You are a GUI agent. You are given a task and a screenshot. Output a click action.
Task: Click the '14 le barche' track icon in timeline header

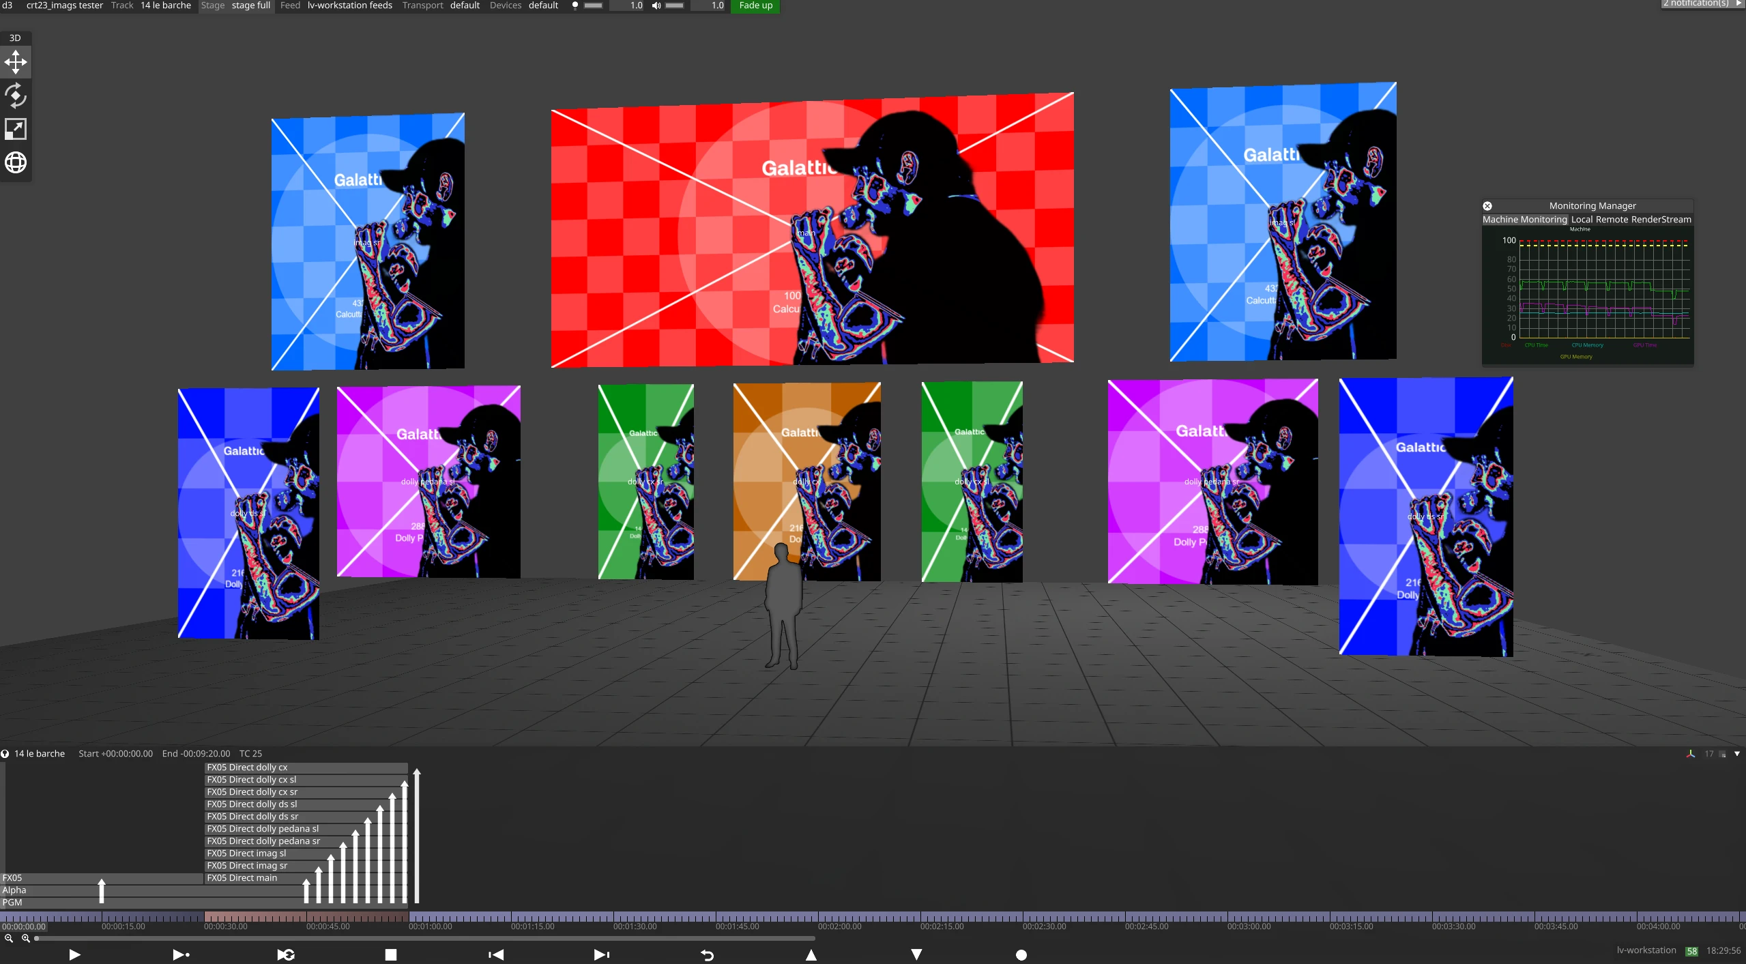pyautogui.click(x=5, y=754)
